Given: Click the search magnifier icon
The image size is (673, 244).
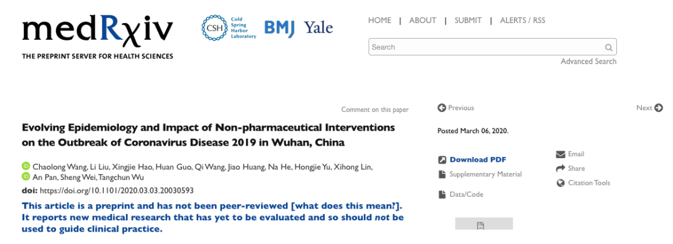Looking at the screenshot, I should (x=609, y=47).
